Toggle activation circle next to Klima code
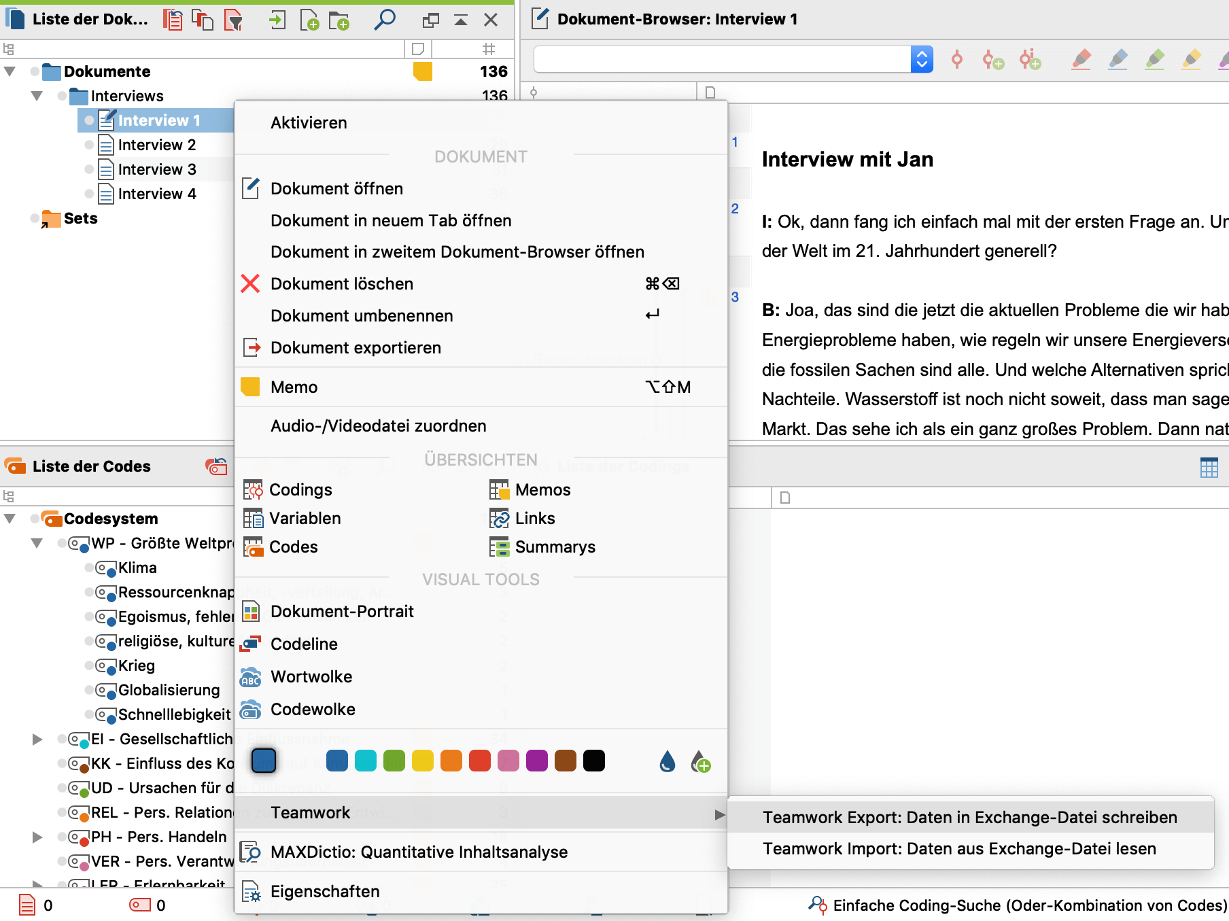Image resolution: width=1229 pixels, height=921 pixels. coord(89,568)
